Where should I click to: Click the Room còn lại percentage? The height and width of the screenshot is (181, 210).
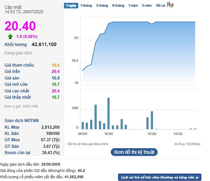[52, 153]
